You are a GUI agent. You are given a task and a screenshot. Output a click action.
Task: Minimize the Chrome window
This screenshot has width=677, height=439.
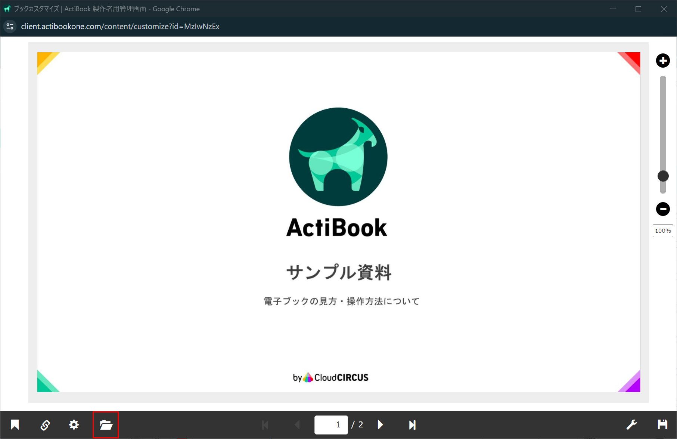tap(613, 9)
